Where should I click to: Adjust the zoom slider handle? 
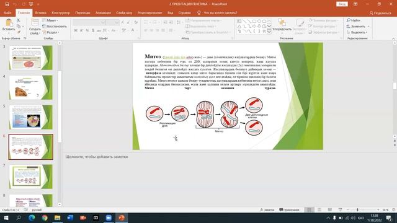click(x=357, y=210)
